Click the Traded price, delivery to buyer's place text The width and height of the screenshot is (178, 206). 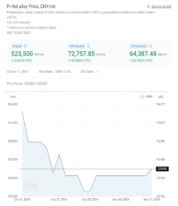point(32,27)
